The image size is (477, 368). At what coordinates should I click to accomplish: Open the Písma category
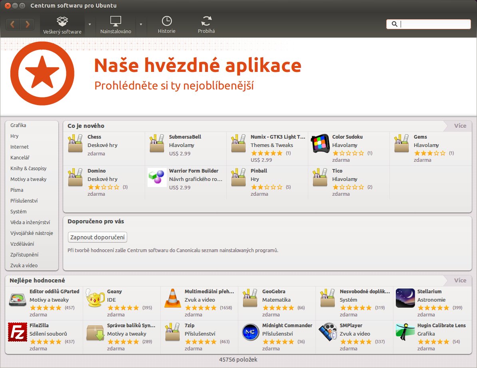[x=17, y=190]
